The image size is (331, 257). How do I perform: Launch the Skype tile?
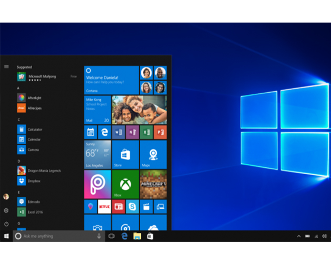point(132,207)
